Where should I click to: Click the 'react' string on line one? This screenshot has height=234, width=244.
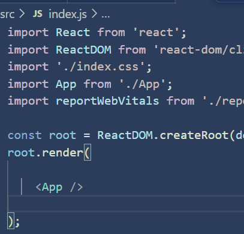pos(156,32)
